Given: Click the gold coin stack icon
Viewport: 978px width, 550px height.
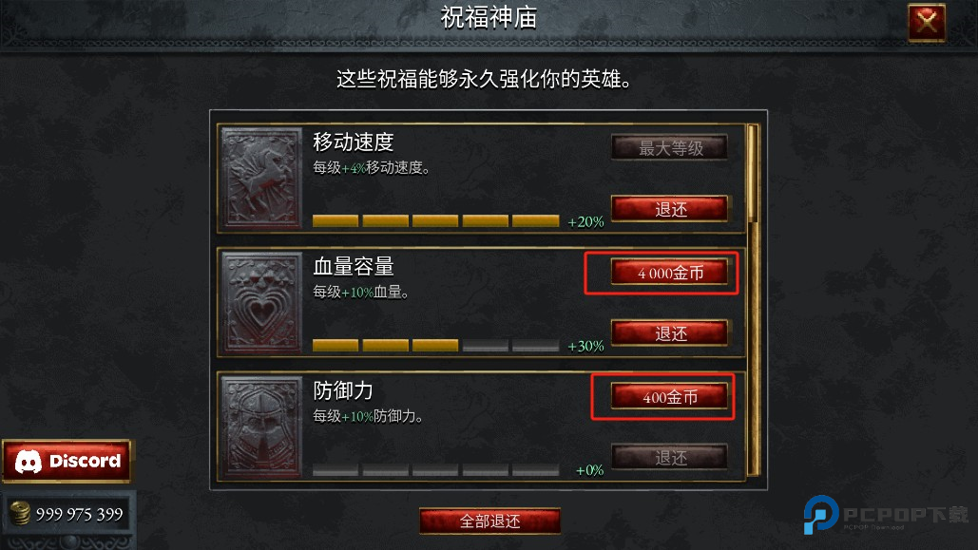Looking at the screenshot, I should click(20, 514).
